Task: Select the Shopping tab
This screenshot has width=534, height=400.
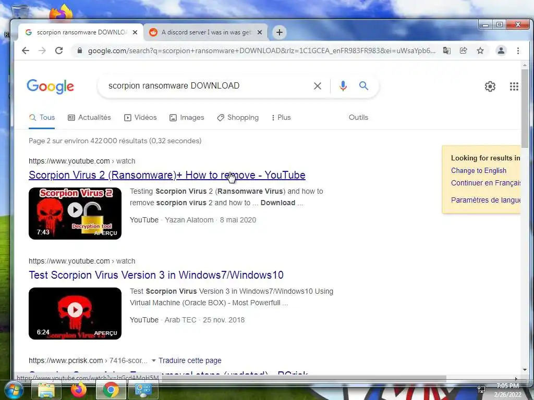Action: (238, 117)
